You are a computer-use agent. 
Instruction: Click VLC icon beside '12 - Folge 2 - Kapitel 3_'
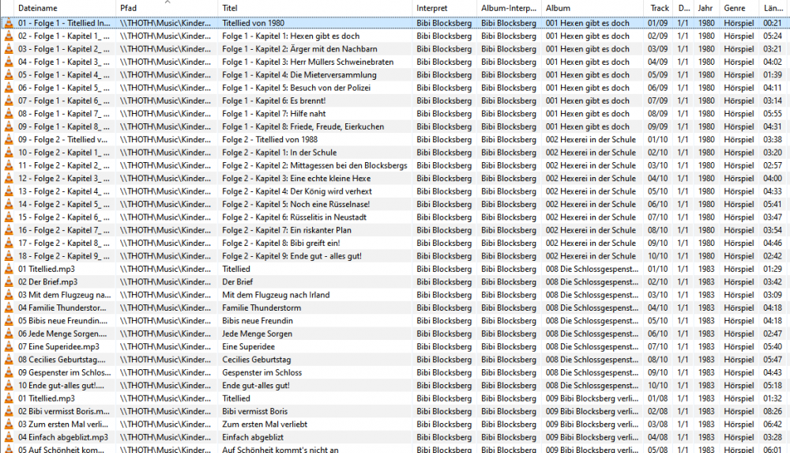tap(9, 179)
